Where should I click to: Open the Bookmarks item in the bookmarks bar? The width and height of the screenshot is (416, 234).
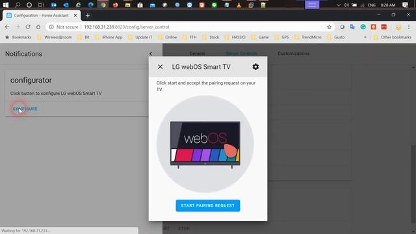click(x=19, y=37)
